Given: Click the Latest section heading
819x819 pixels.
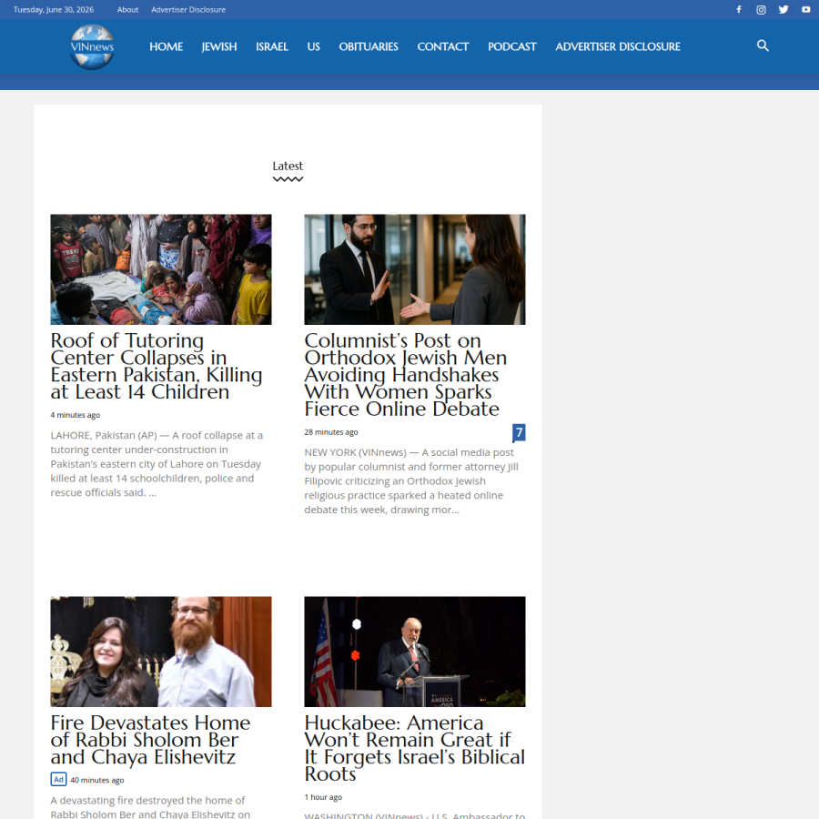Looking at the screenshot, I should coord(288,167).
